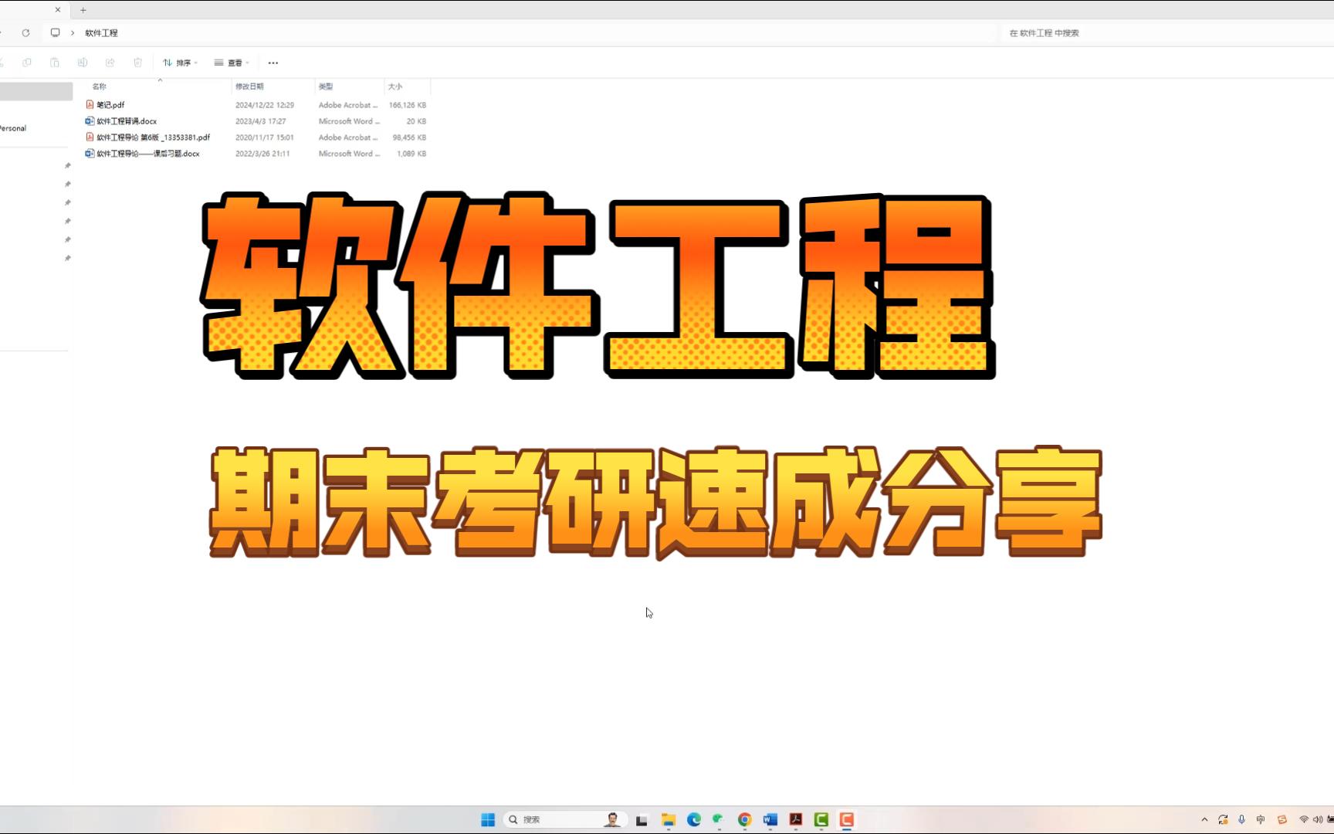The image size is (1334, 834).
Task: Click the microphone icon in system tray
Action: pyautogui.click(x=1241, y=820)
